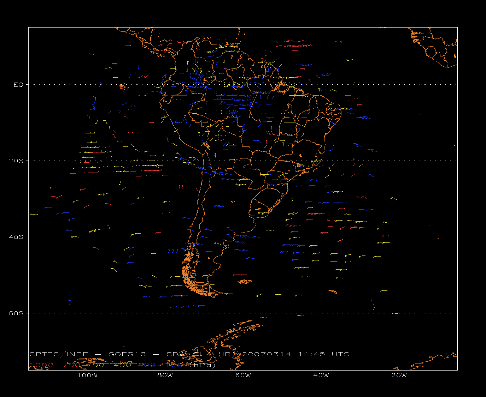Click the "20W" longitude axis label
Image resolution: width=486 pixels, height=397 pixels.
399,375
